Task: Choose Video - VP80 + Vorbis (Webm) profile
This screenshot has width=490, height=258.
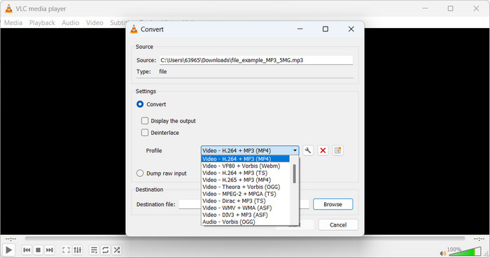Action: (x=245, y=166)
